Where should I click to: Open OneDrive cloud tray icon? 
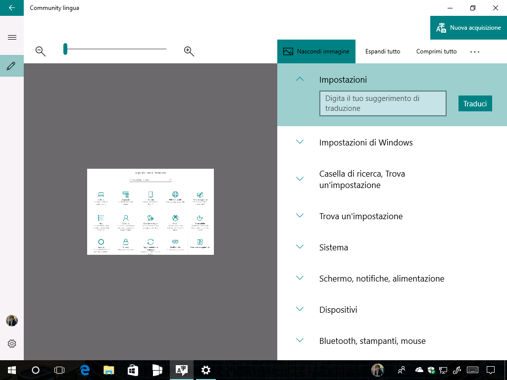(x=419, y=370)
